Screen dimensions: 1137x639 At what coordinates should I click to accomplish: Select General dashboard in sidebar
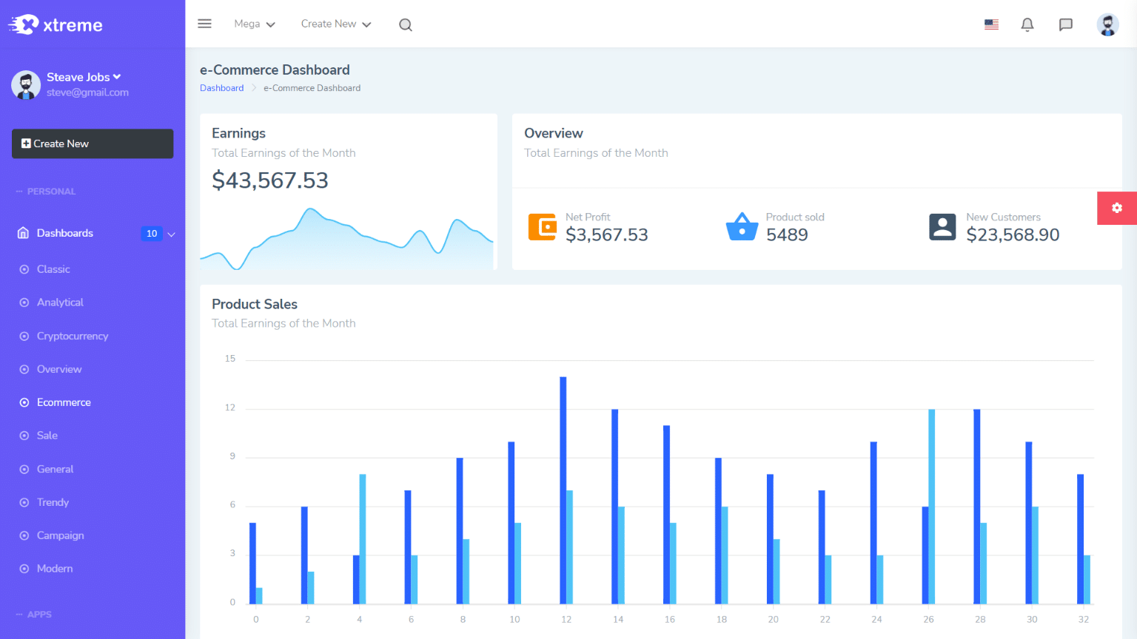point(55,469)
